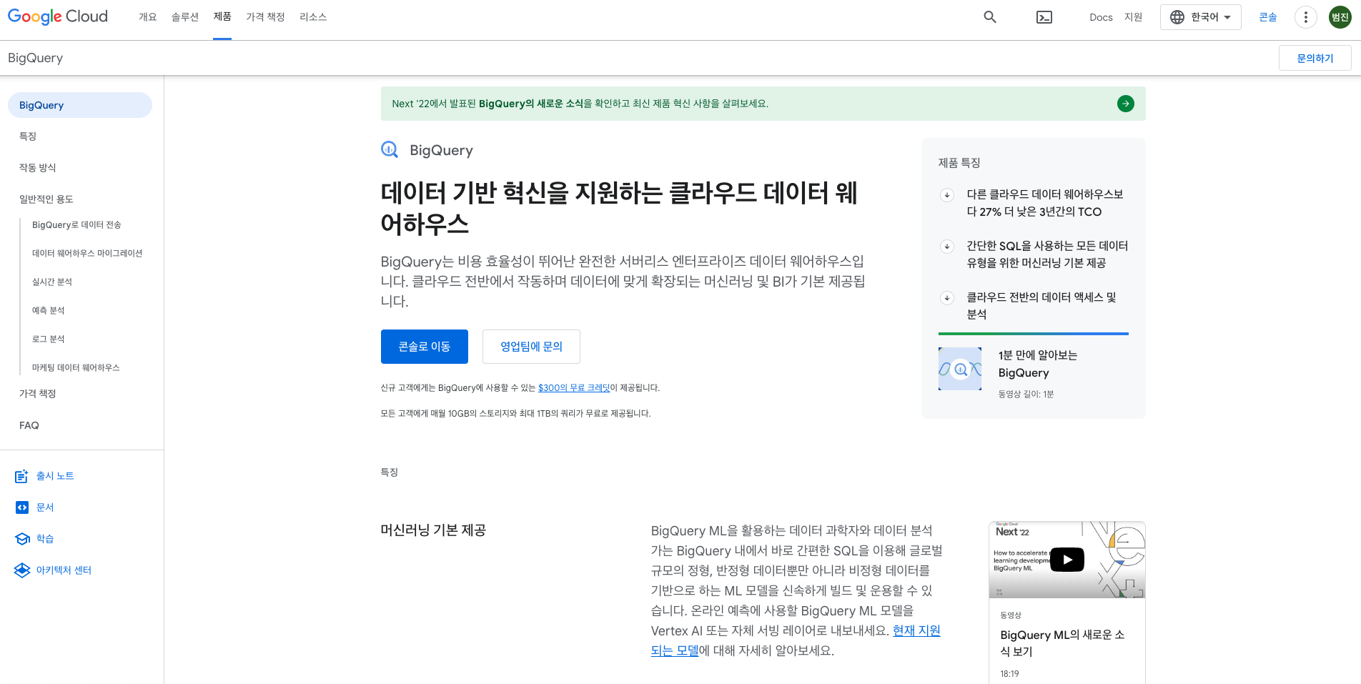Click the 콘솔로 이동 blue button
Viewport: 1361px width, 684px height.
point(425,347)
